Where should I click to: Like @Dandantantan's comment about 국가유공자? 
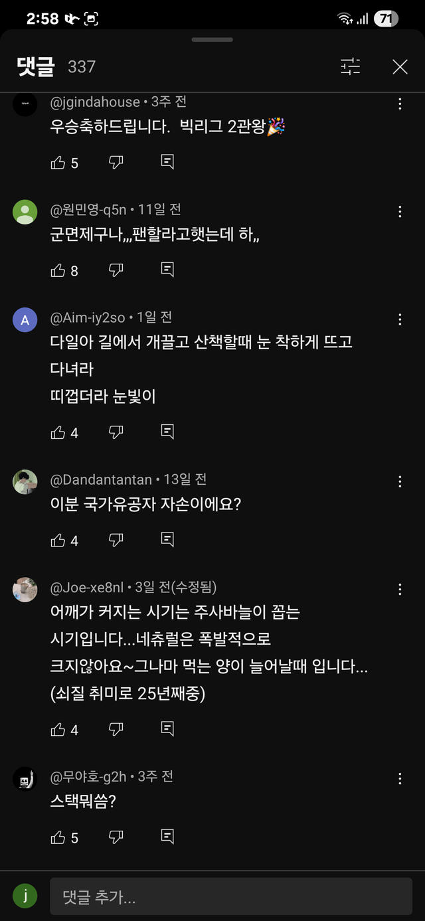(58, 540)
